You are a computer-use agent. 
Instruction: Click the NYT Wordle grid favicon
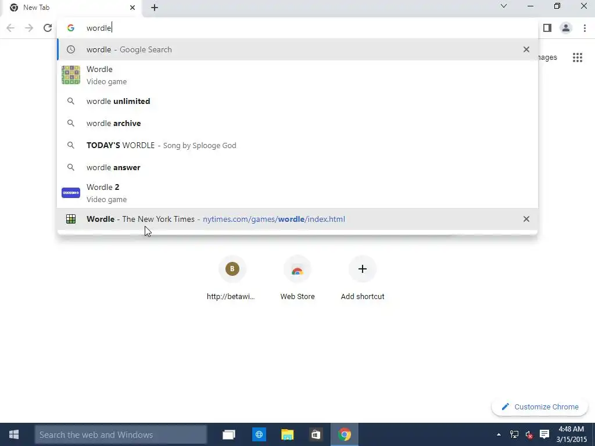(71, 219)
